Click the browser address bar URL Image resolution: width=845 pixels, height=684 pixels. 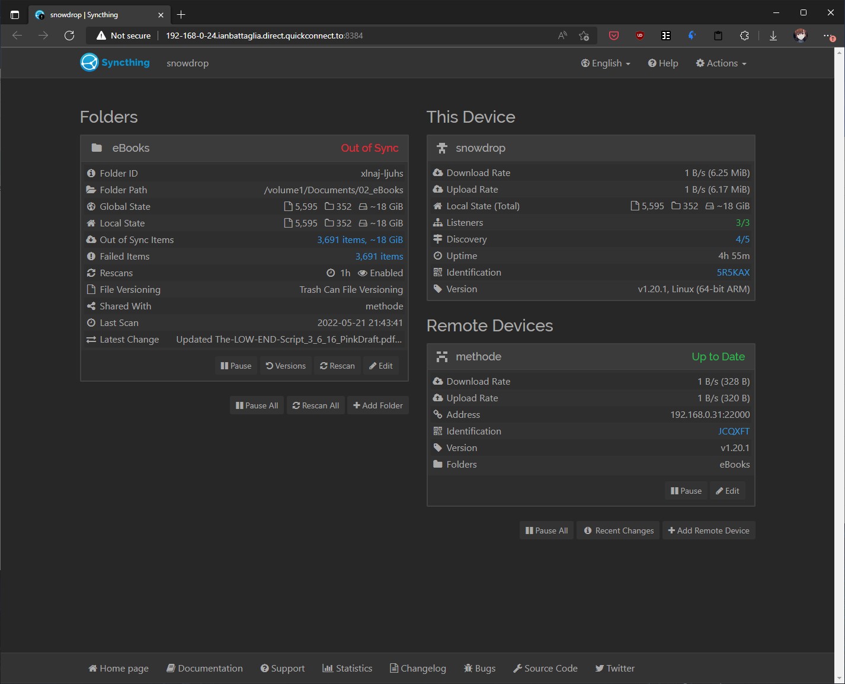[x=264, y=36]
